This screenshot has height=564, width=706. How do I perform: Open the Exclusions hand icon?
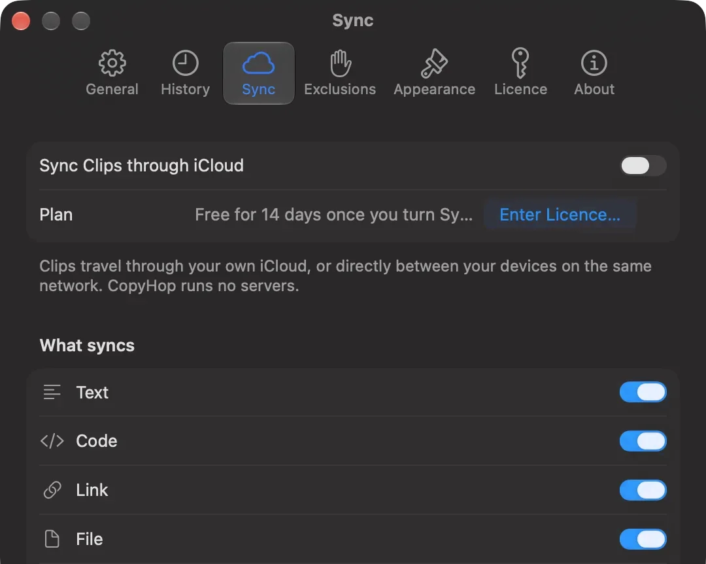pos(341,63)
